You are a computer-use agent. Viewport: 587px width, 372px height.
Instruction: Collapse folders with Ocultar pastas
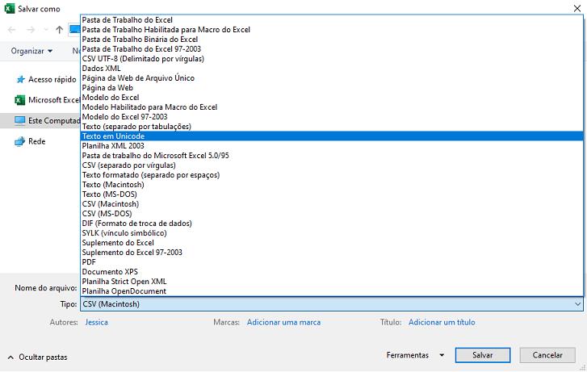[37, 357]
